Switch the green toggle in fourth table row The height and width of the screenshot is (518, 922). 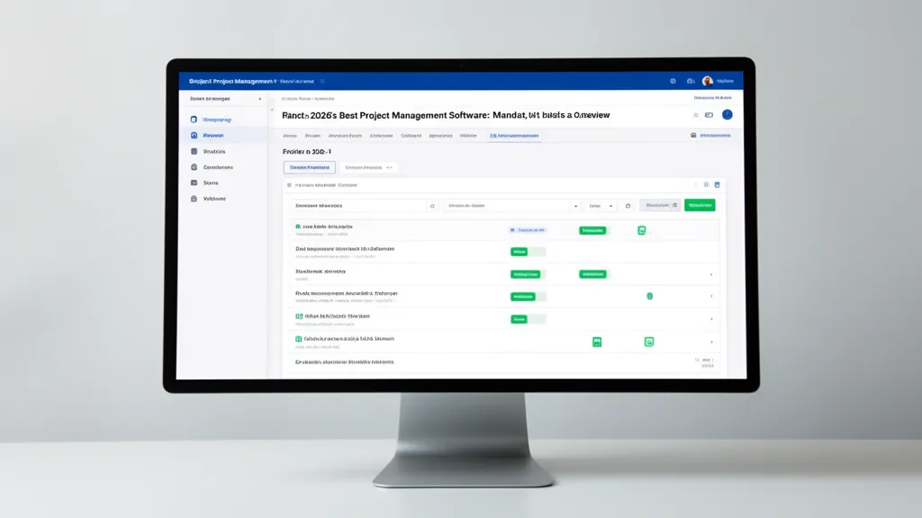pos(528,297)
